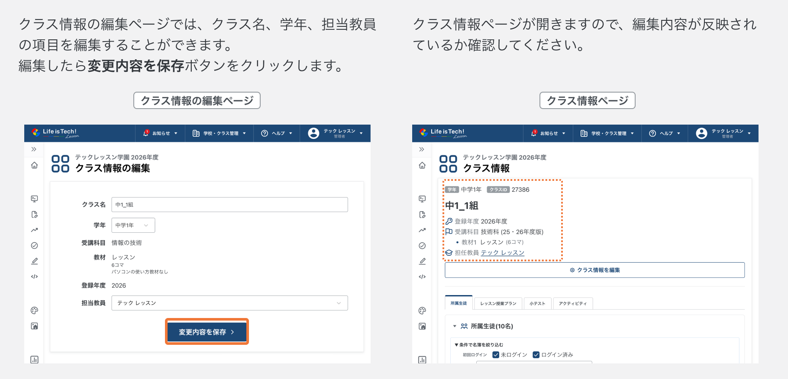
Task: Expand the sidebar with the double-chevron on the クラス情報 page
Action: [422, 149]
